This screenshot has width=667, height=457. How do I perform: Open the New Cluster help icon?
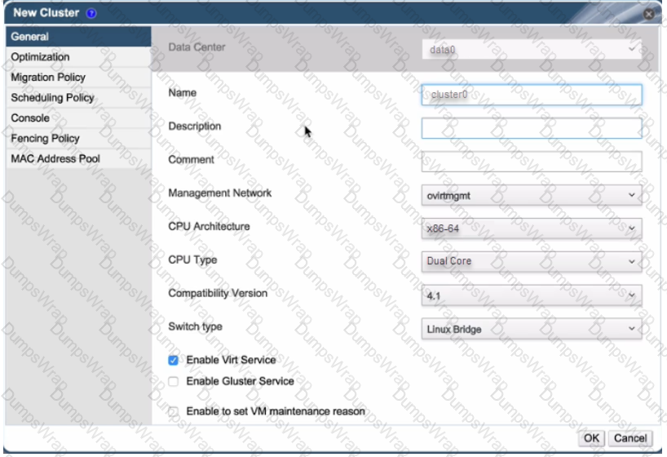(x=91, y=13)
